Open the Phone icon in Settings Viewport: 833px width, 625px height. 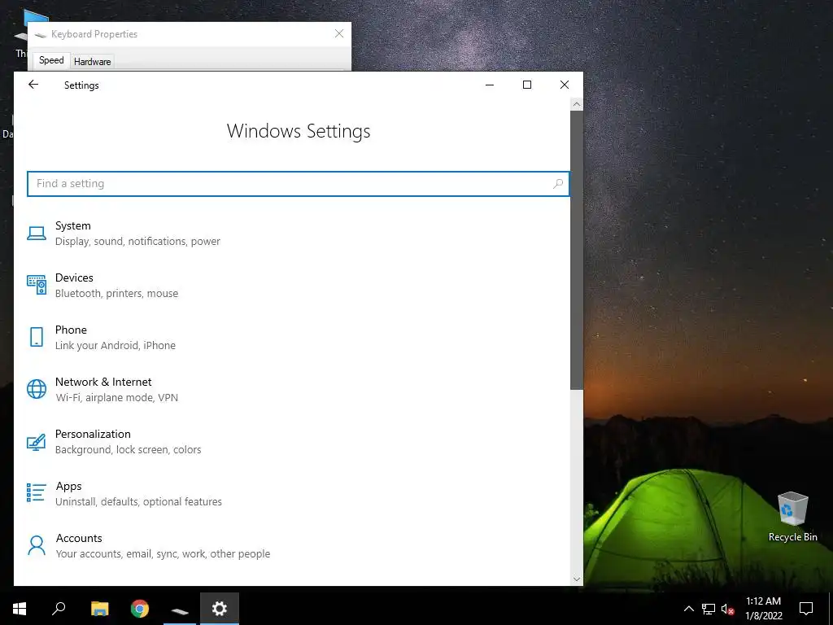36,337
